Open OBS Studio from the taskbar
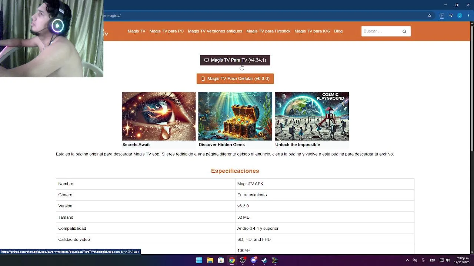This screenshot has width=474, height=266. click(243, 260)
